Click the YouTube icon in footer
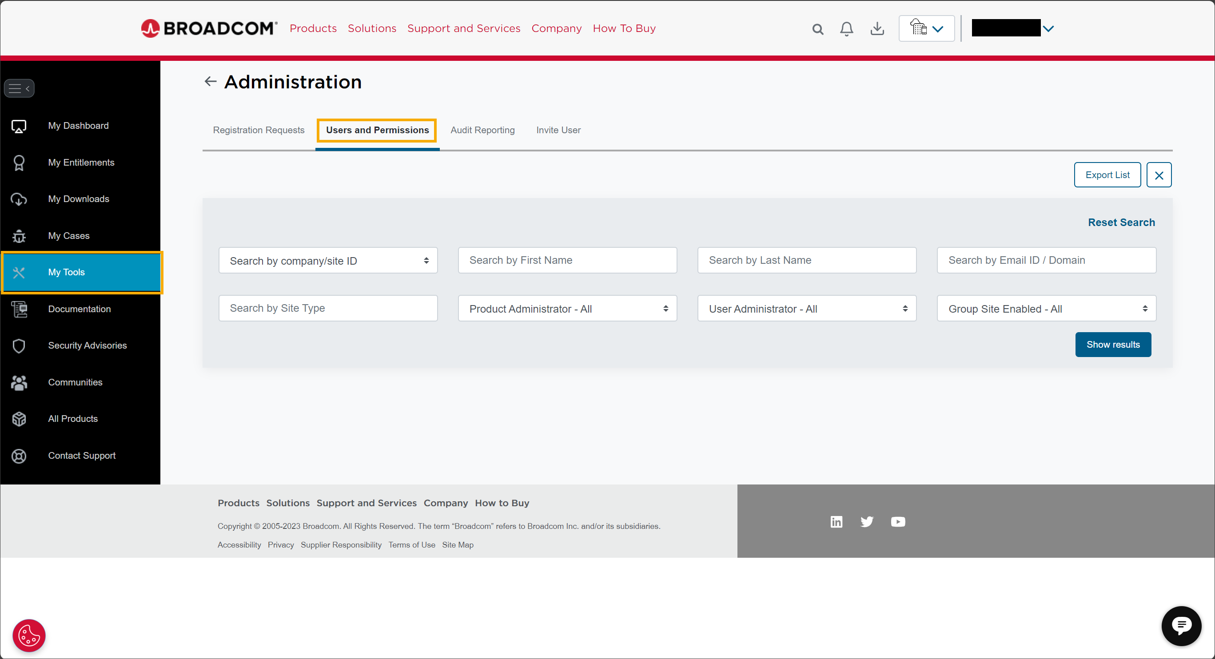This screenshot has width=1215, height=659. pos(897,522)
